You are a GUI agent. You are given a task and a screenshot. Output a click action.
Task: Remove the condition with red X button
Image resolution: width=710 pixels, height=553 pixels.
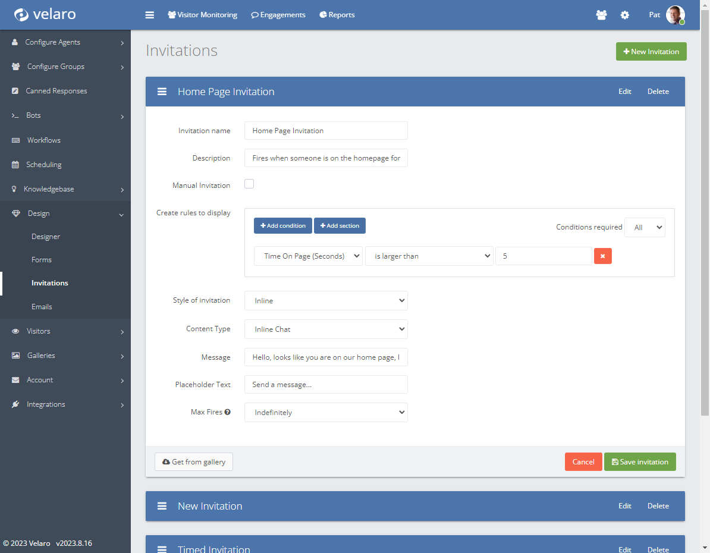(x=602, y=256)
